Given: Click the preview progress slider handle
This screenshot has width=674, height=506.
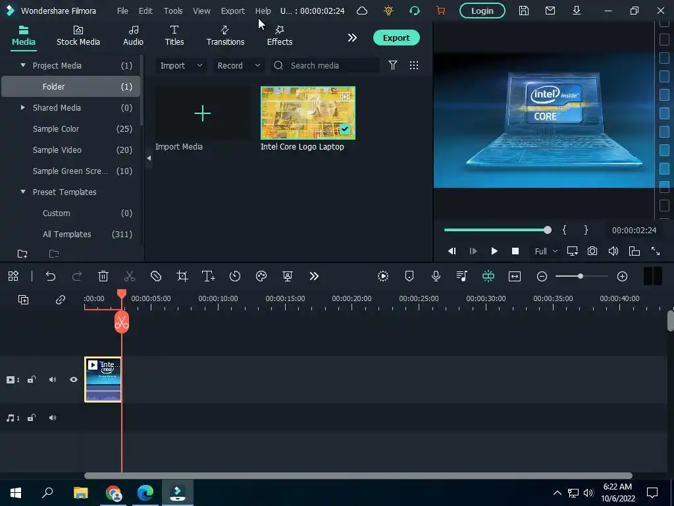Looking at the screenshot, I should (547, 230).
